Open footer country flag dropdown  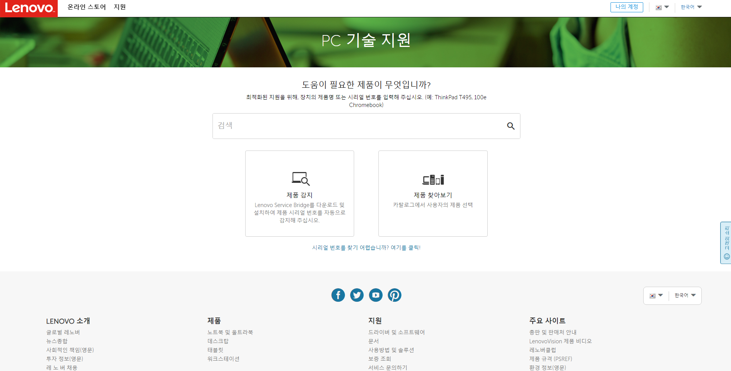(x=656, y=296)
